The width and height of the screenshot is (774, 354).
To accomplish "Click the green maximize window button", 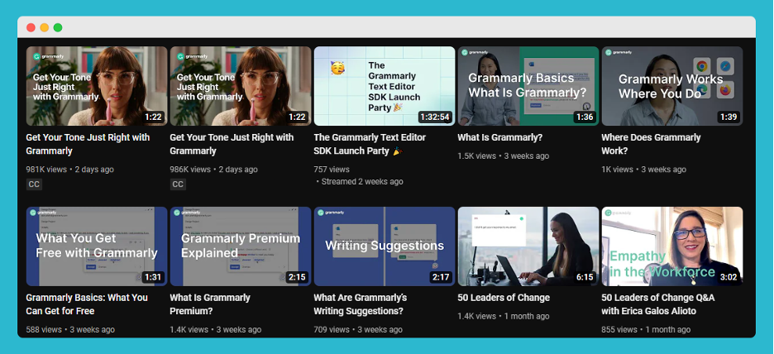I will (58, 27).
